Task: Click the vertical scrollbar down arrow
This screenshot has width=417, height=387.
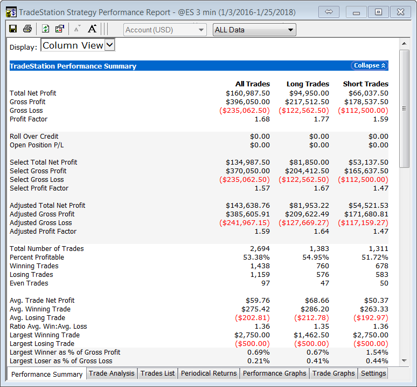Action: (x=404, y=361)
